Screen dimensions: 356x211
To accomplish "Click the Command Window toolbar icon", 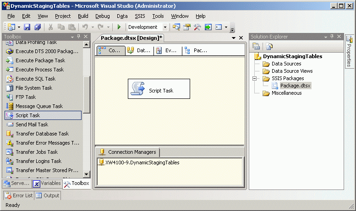I will [219, 27].
